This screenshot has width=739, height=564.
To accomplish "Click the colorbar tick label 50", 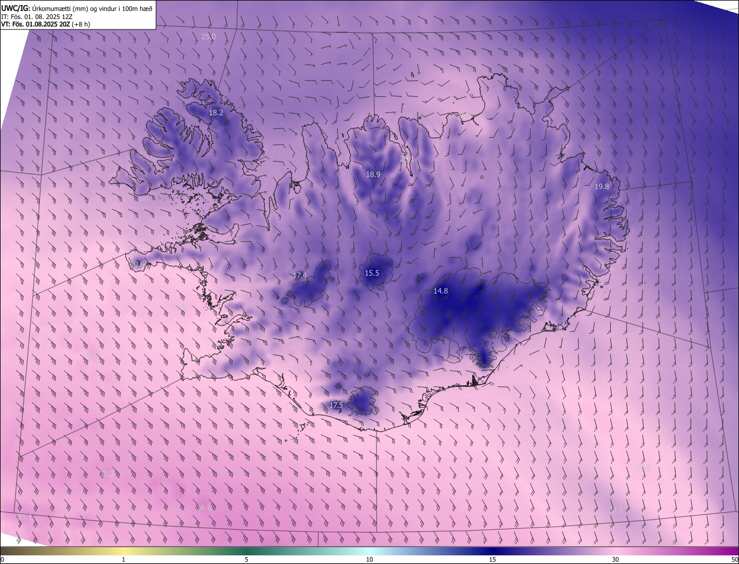I will point(734,559).
